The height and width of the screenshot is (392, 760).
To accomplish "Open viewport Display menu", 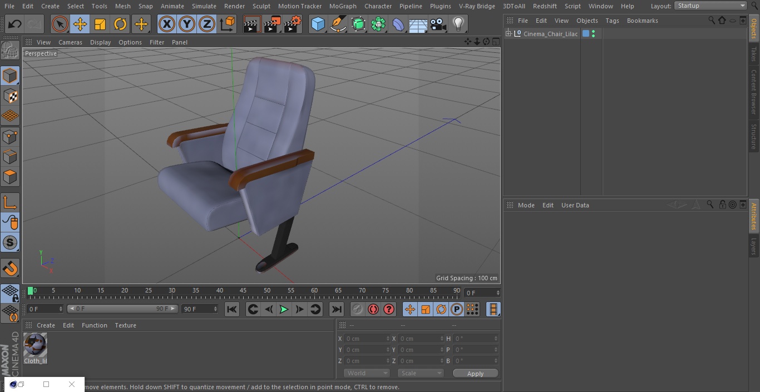I will pos(100,42).
